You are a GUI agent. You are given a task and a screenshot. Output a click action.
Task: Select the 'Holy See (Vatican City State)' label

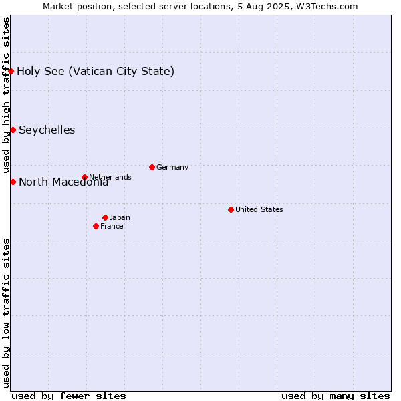click(x=96, y=72)
